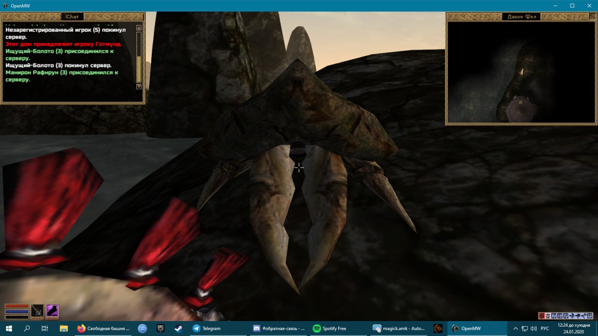Switch to 'magick.amk - Auto...' taskbar window
This screenshot has height=336, width=598.
tap(399, 329)
